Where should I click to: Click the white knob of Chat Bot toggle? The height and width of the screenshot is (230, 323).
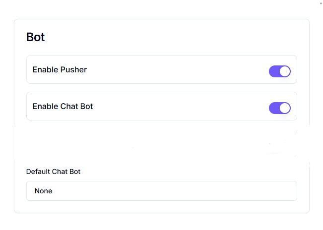[x=285, y=108]
